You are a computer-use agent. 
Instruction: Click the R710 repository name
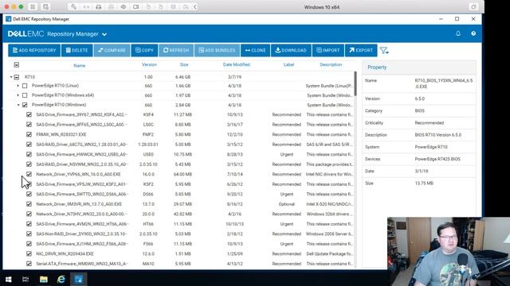point(29,77)
